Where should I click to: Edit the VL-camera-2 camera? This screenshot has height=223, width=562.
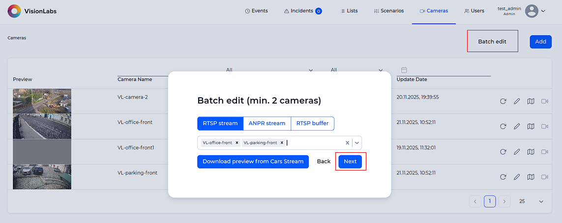pyautogui.click(x=517, y=101)
